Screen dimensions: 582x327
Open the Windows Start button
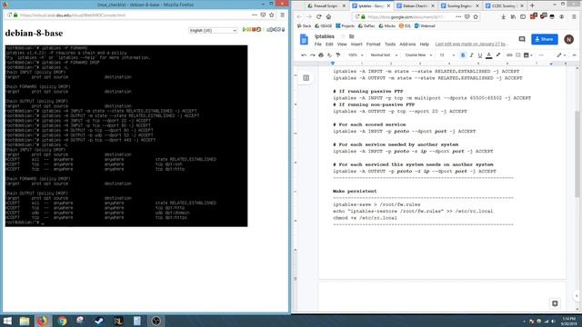coord(7,321)
